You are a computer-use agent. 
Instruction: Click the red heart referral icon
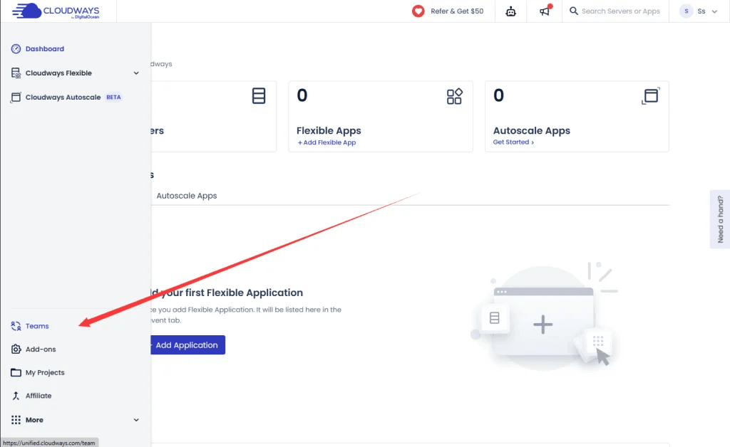tap(418, 11)
